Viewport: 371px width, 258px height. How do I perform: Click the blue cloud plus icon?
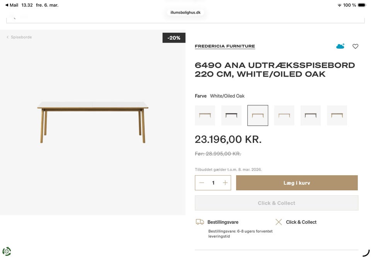(340, 46)
